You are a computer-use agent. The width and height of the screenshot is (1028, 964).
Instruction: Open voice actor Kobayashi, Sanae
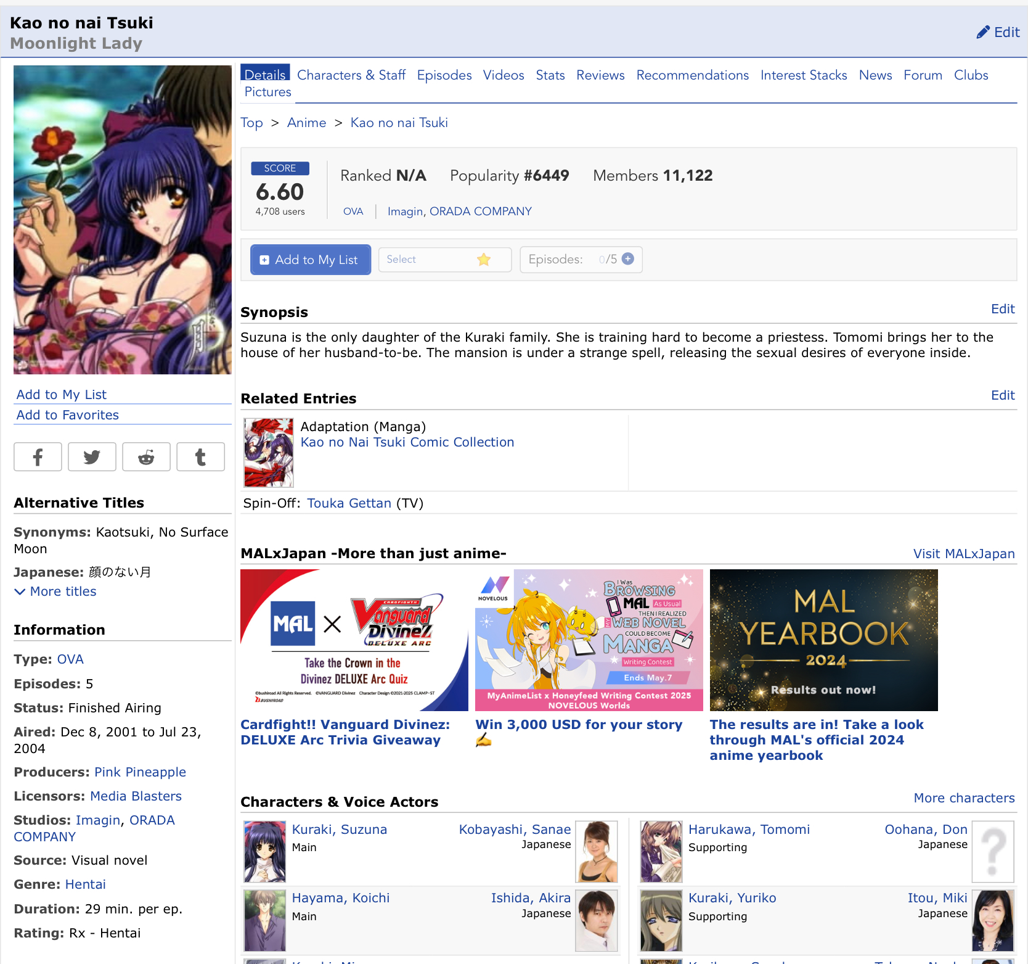click(515, 830)
